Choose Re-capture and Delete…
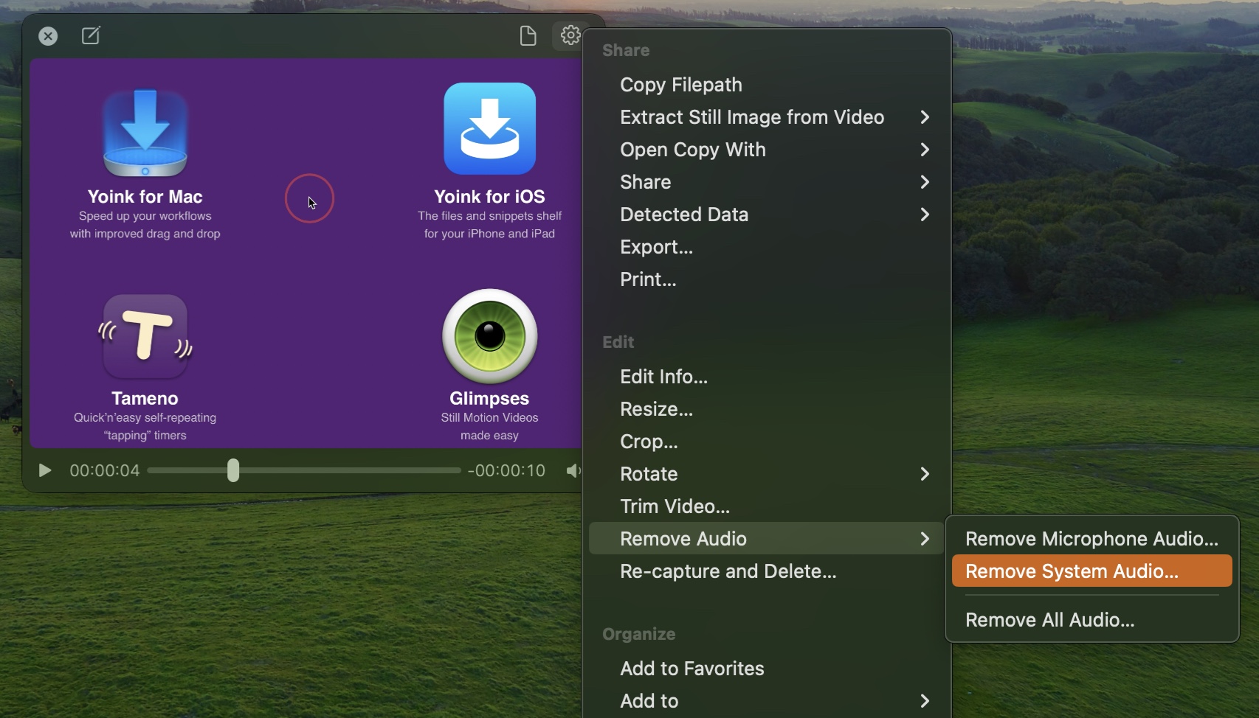The width and height of the screenshot is (1259, 718). [767, 571]
